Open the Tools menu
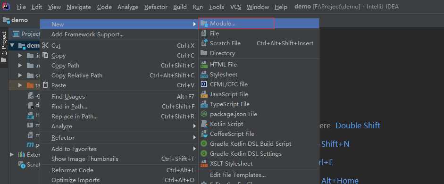The width and height of the screenshot is (444, 184). (x=217, y=7)
